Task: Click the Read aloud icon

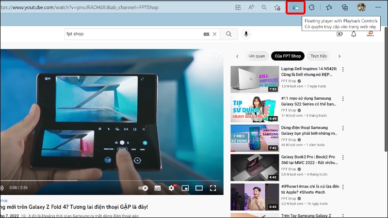Action: (x=251, y=7)
